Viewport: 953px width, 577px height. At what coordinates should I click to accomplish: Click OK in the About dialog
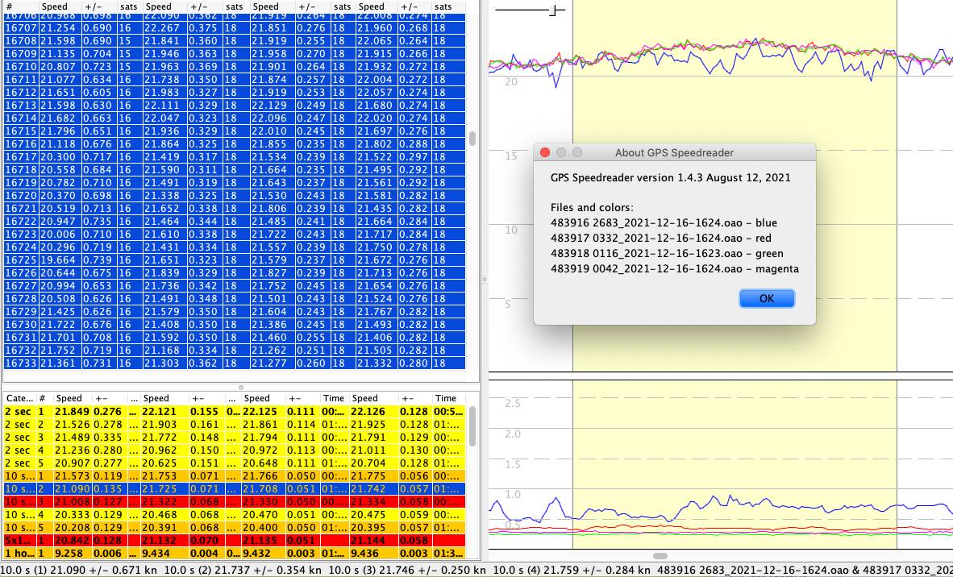point(766,298)
